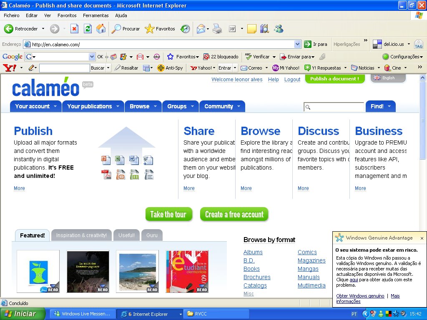Open the Research book icon
427x320 pixels.
[x=264, y=29]
